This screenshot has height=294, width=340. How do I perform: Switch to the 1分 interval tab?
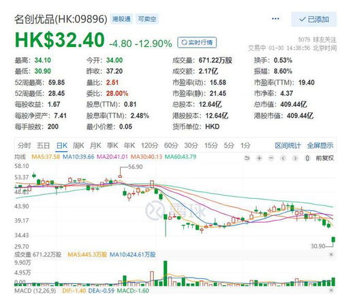coord(245,146)
